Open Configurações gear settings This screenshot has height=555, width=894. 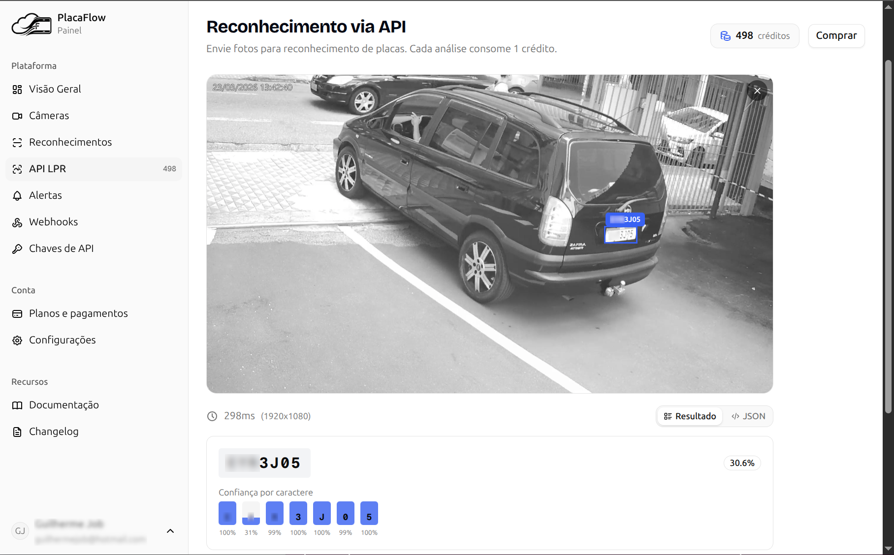(17, 340)
